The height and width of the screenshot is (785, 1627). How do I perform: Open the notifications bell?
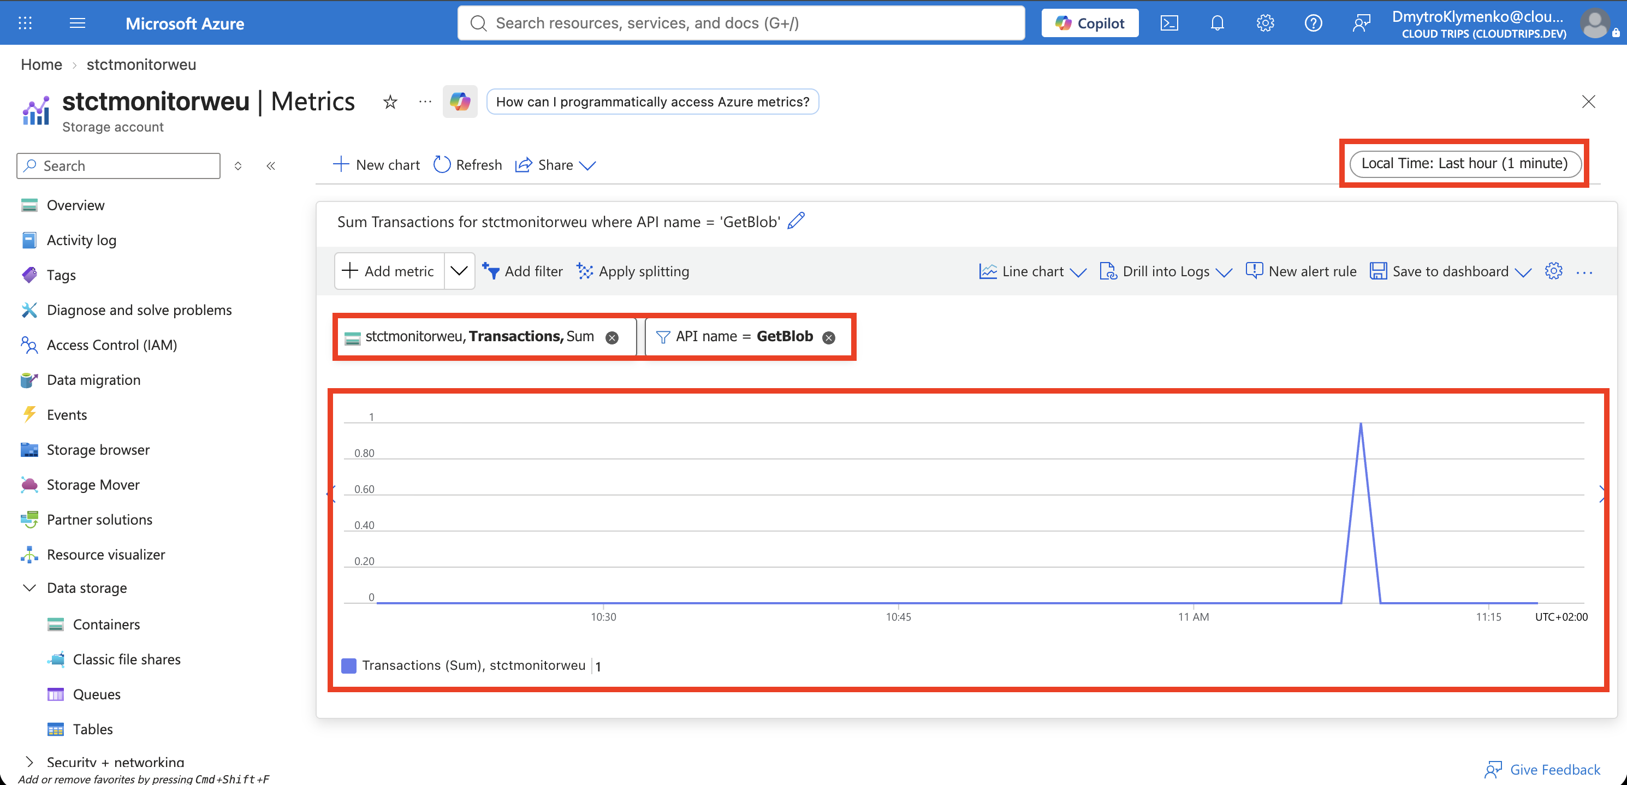click(x=1217, y=23)
